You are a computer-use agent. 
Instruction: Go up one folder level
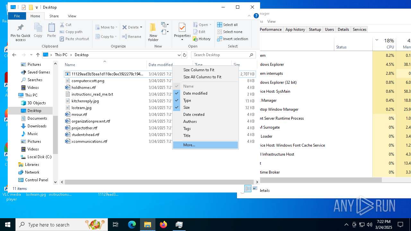tap(38, 55)
